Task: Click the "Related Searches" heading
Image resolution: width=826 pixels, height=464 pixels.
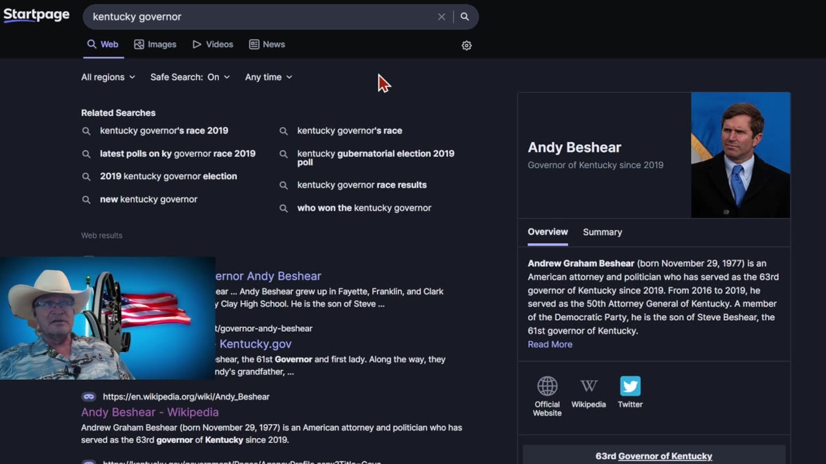Action: pyautogui.click(x=118, y=113)
